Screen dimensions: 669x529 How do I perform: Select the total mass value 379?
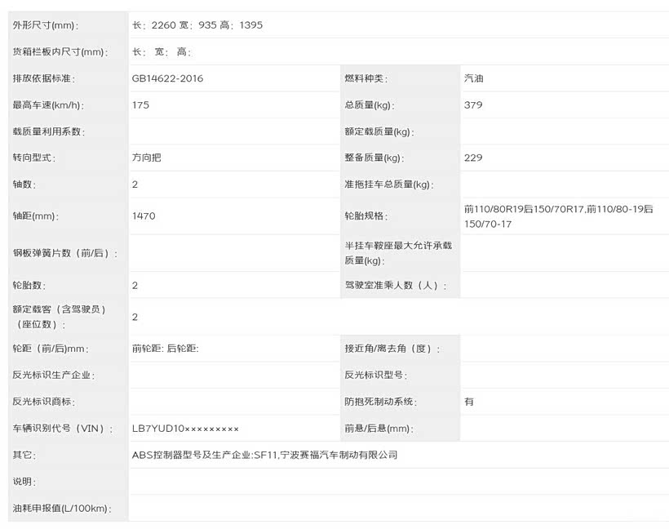(x=473, y=105)
